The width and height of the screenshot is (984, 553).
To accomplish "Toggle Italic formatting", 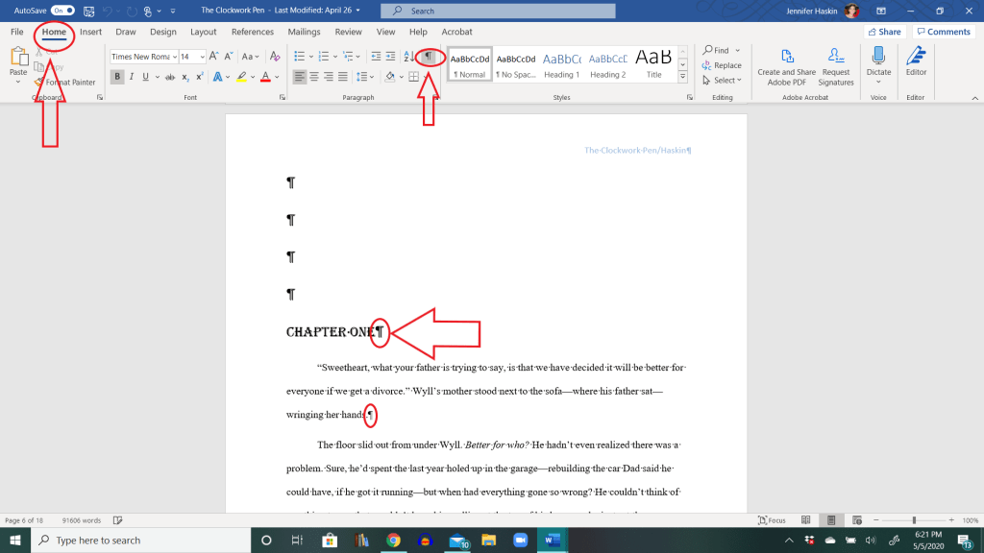I will [131, 77].
